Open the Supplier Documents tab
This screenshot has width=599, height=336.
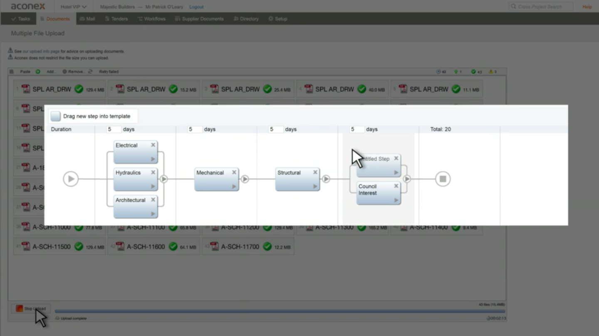coord(199,19)
